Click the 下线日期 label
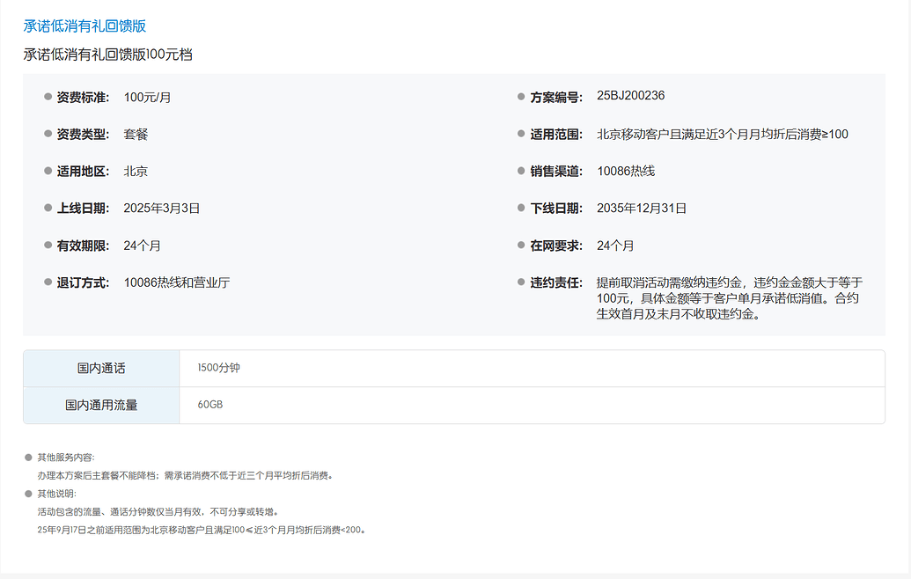 tap(556, 209)
